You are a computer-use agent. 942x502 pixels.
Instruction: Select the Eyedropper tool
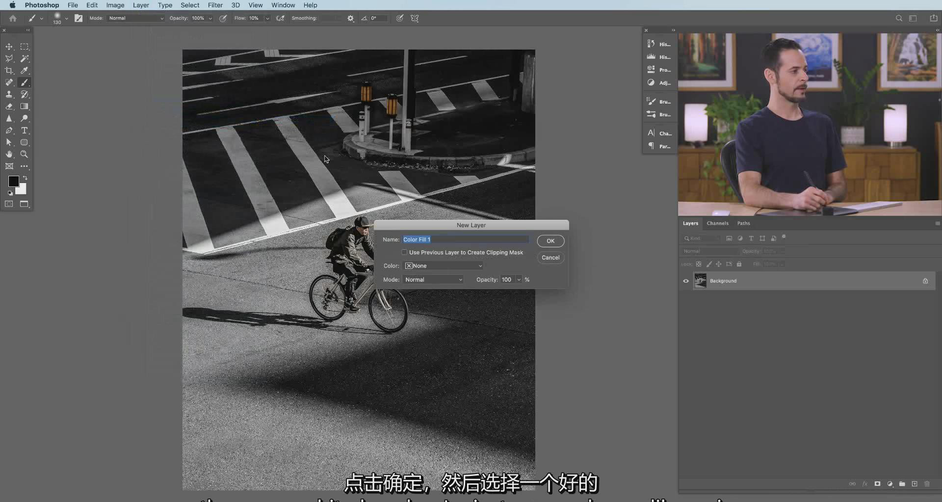pyautogui.click(x=24, y=71)
